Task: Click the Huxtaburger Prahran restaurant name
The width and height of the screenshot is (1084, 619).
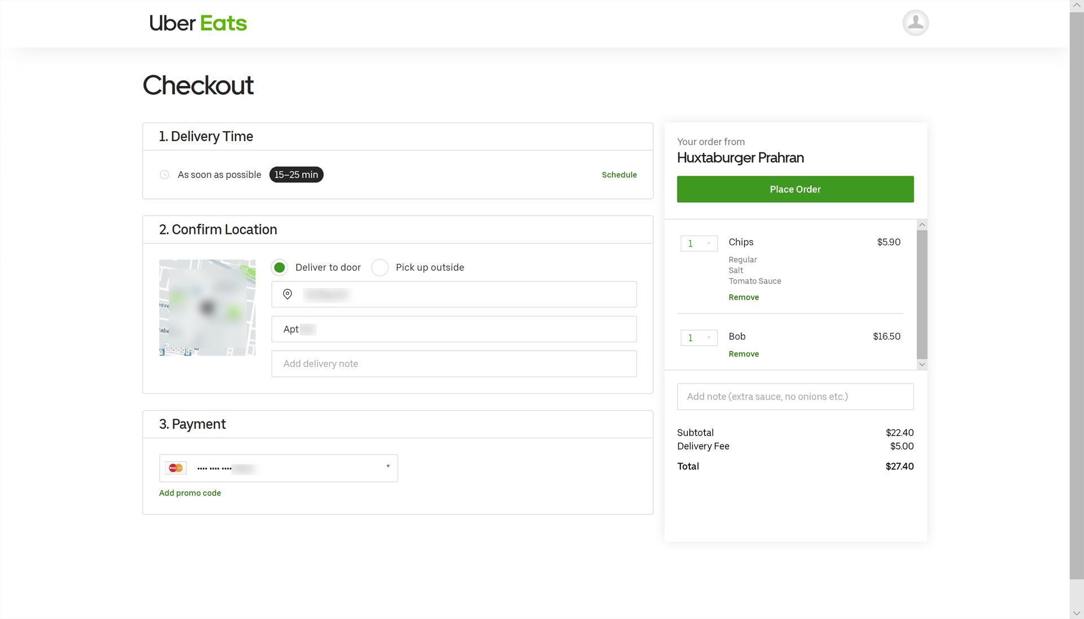Action: pyautogui.click(x=740, y=158)
